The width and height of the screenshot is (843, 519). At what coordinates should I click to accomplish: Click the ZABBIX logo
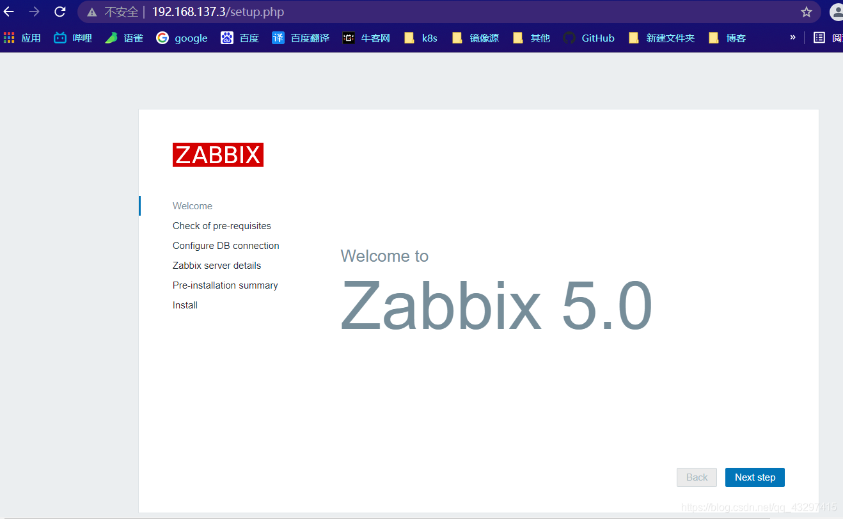[217, 154]
